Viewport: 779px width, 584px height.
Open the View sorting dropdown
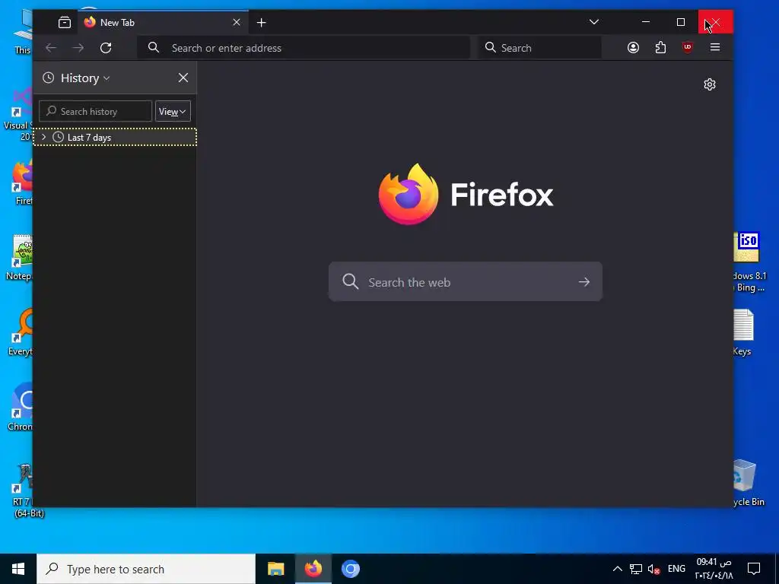[173, 111]
